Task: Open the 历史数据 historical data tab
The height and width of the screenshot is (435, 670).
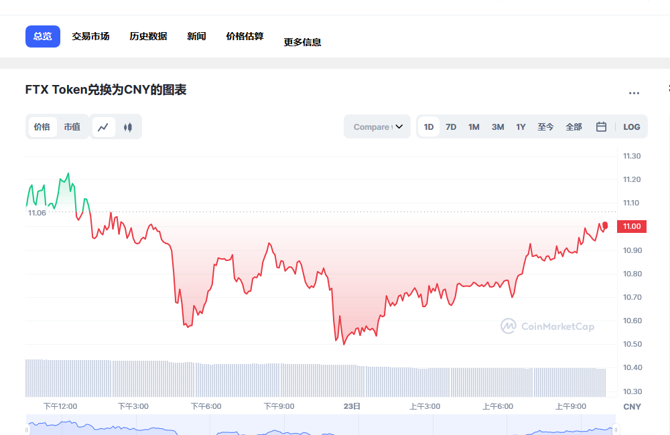Action: (x=148, y=36)
